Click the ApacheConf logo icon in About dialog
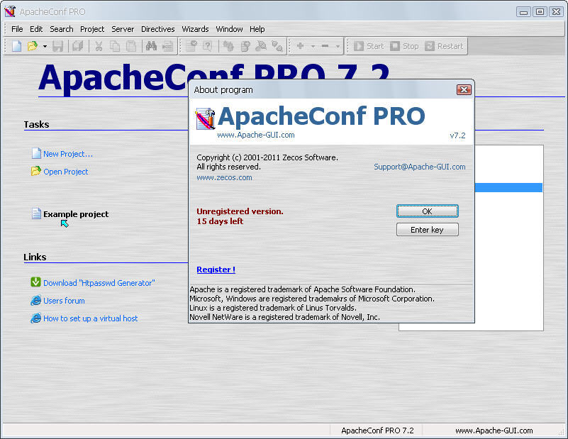The image size is (568, 439). pos(206,118)
